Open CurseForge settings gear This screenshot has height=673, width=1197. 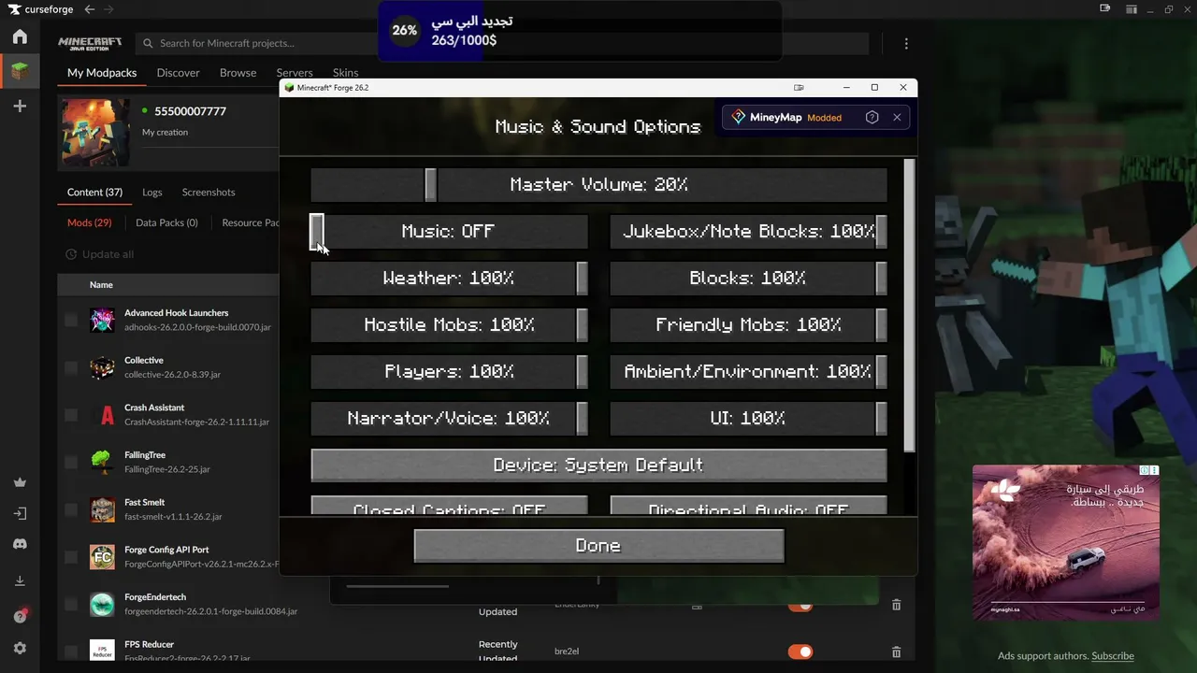[20, 648]
